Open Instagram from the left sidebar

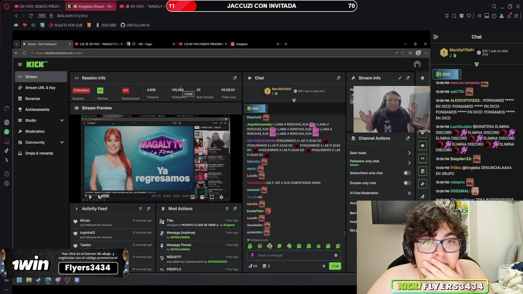(7, 141)
